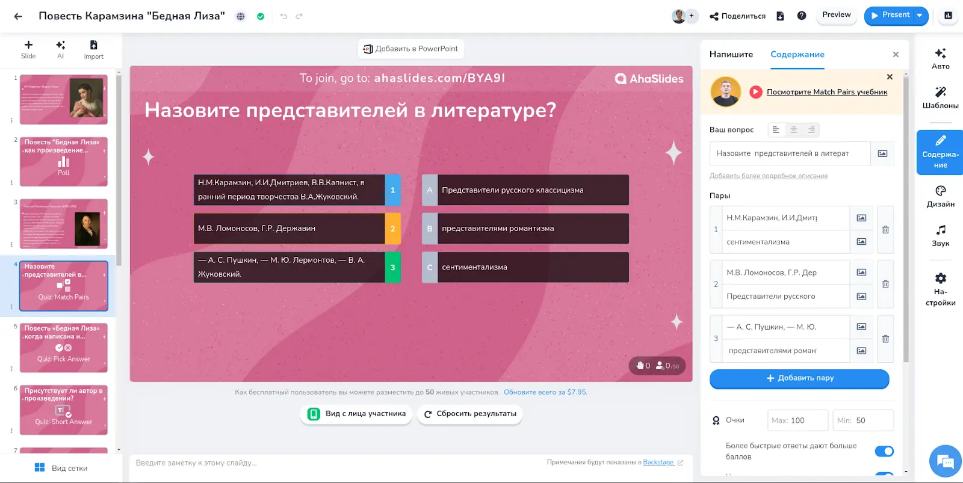Image resolution: width=963 pixels, height=483 pixels.
Task: Open the help question mark icon
Action: (x=802, y=16)
